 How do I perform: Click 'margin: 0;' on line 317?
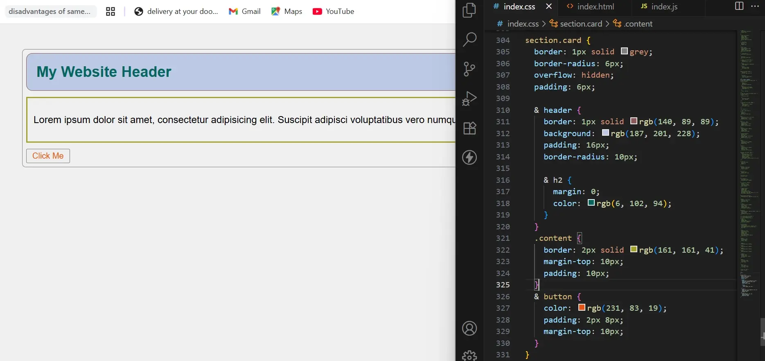click(x=576, y=191)
